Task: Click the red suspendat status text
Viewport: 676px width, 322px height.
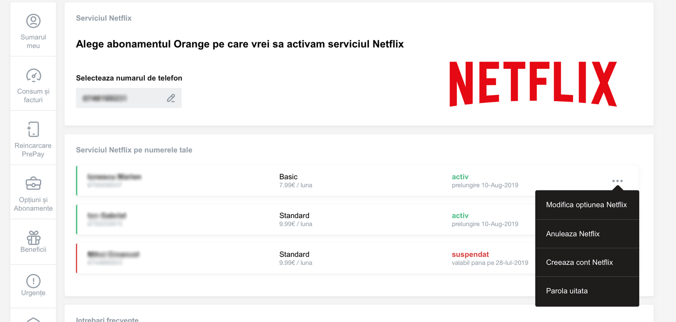Action: coord(470,254)
